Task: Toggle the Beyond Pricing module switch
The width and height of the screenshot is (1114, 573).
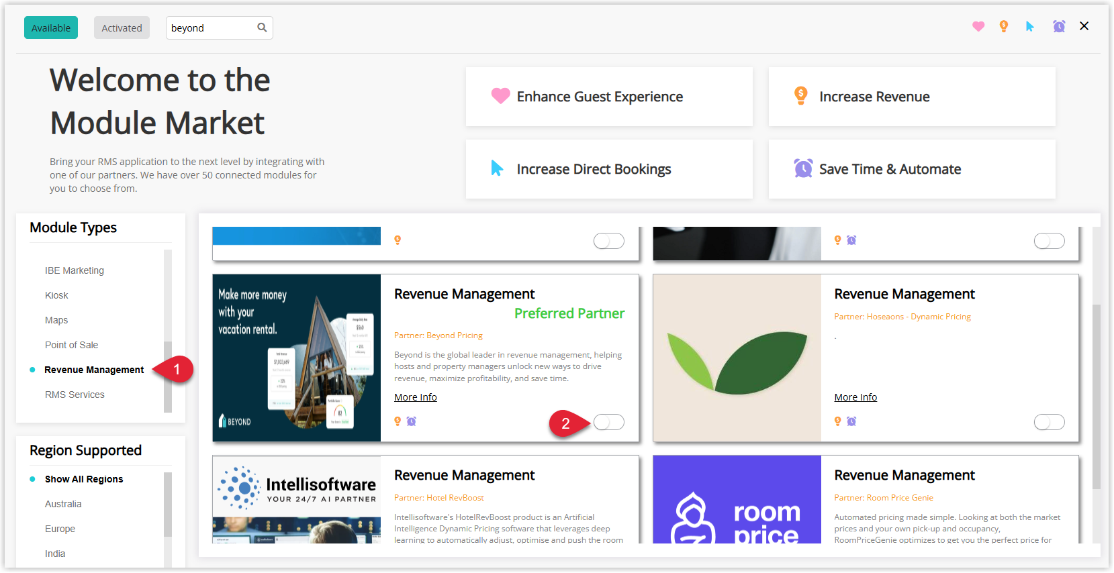Action: coord(609,422)
